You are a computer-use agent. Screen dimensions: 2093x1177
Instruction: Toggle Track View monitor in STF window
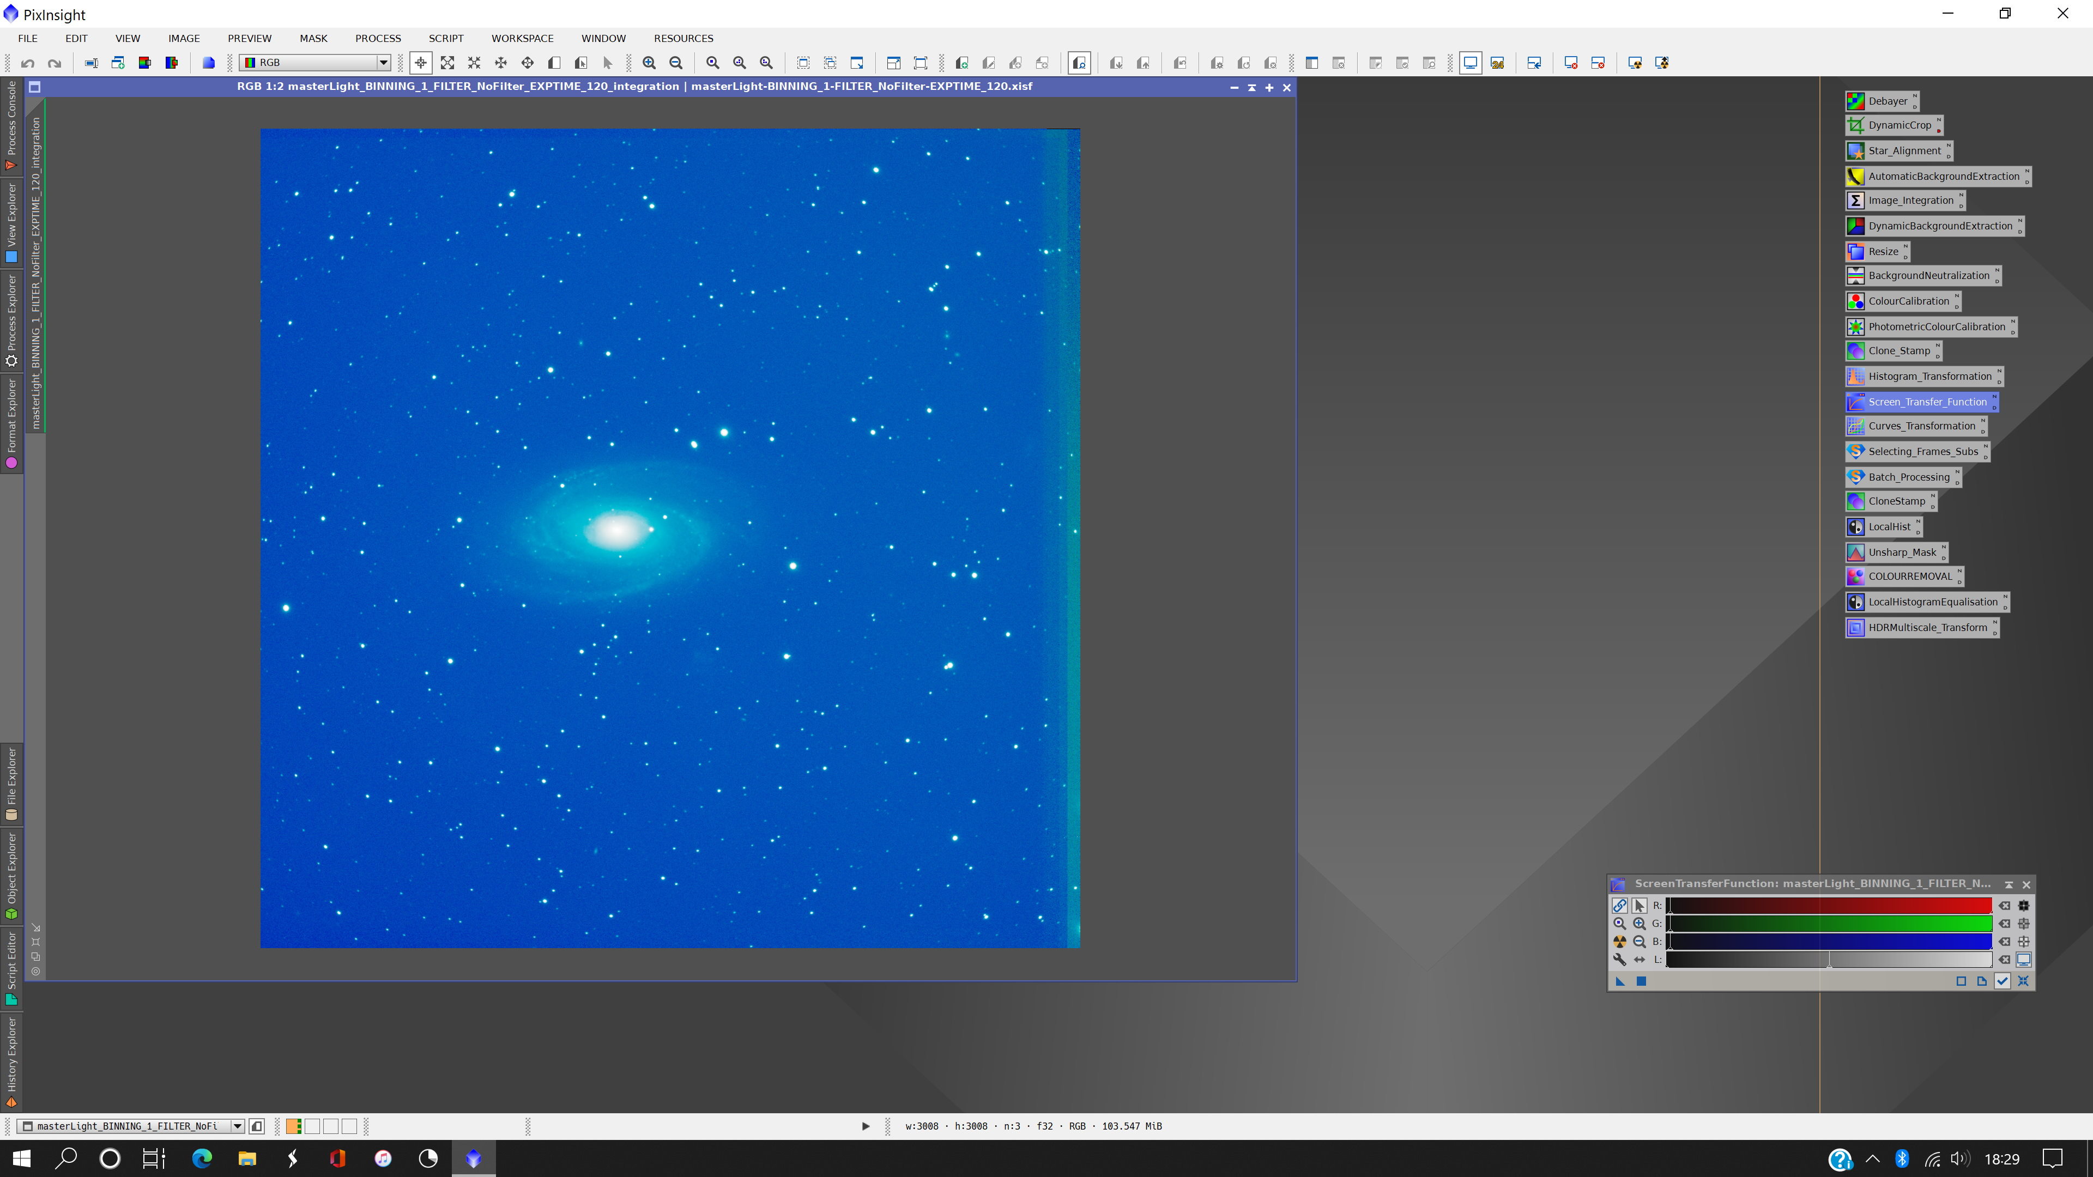2024,959
